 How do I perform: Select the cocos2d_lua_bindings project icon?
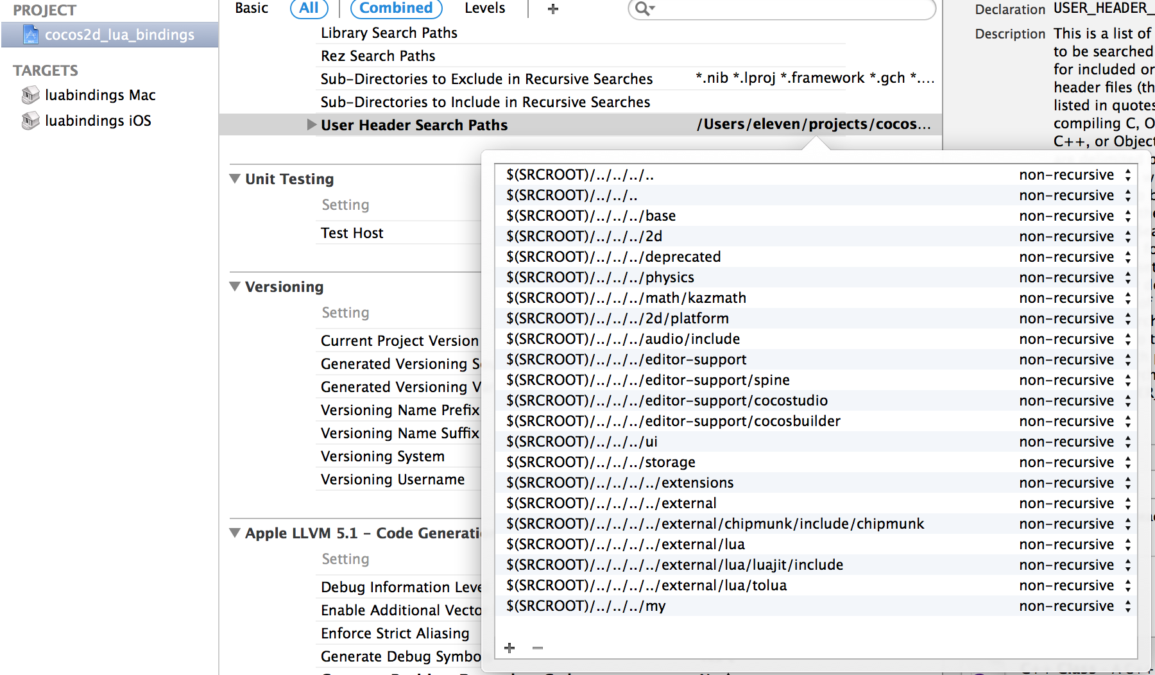click(30, 35)
